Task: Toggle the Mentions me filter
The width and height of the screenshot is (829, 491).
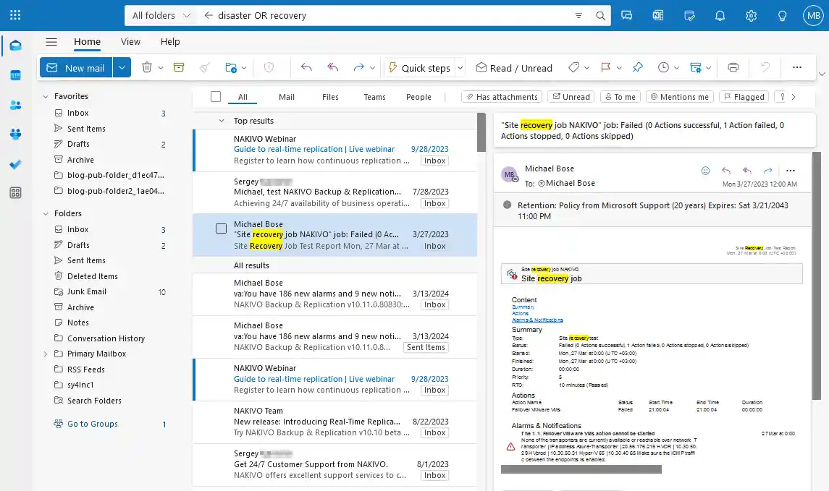Action: (679, 97)
